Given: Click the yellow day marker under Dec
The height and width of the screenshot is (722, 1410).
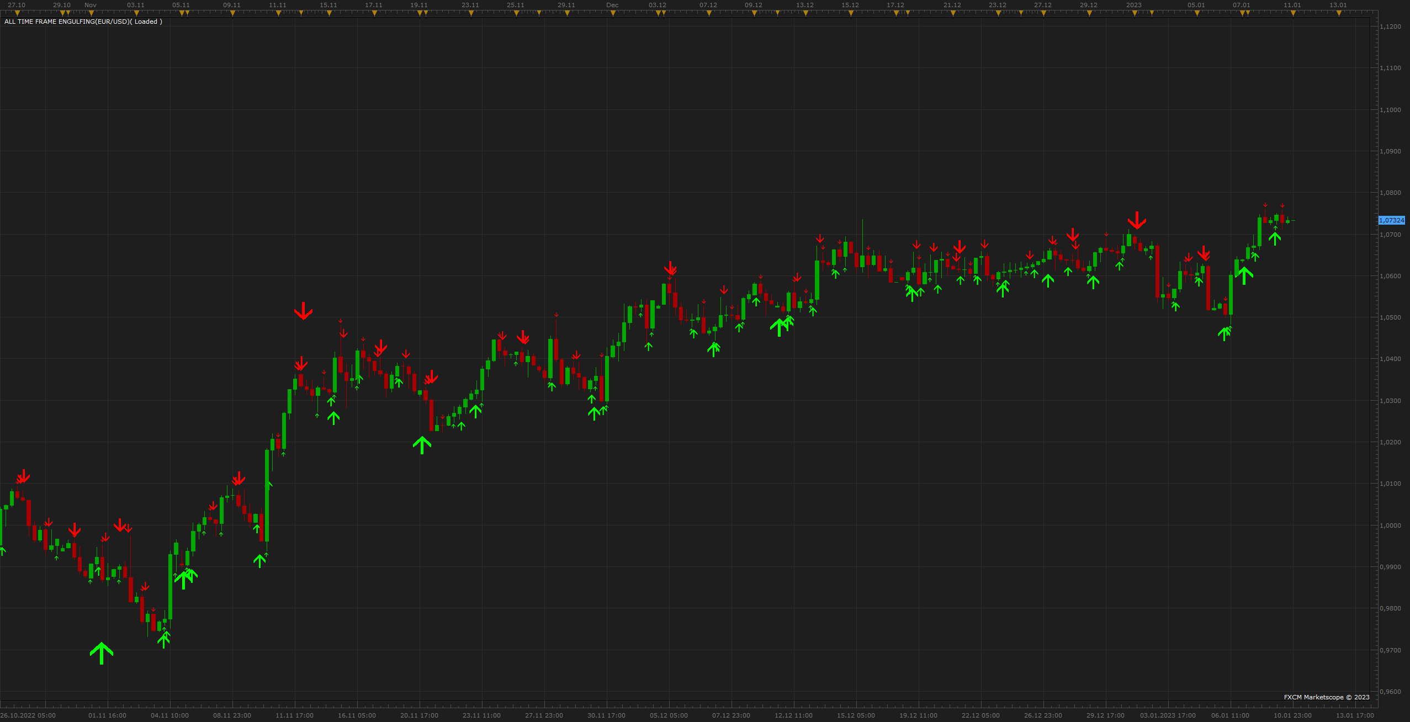Looking at the screenshot, I should pos(613,13).
